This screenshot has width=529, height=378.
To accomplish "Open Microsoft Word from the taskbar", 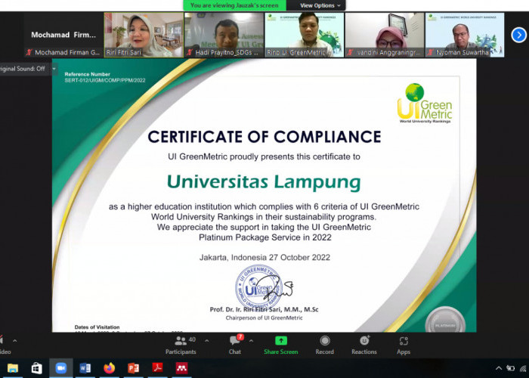I will 85,368.
